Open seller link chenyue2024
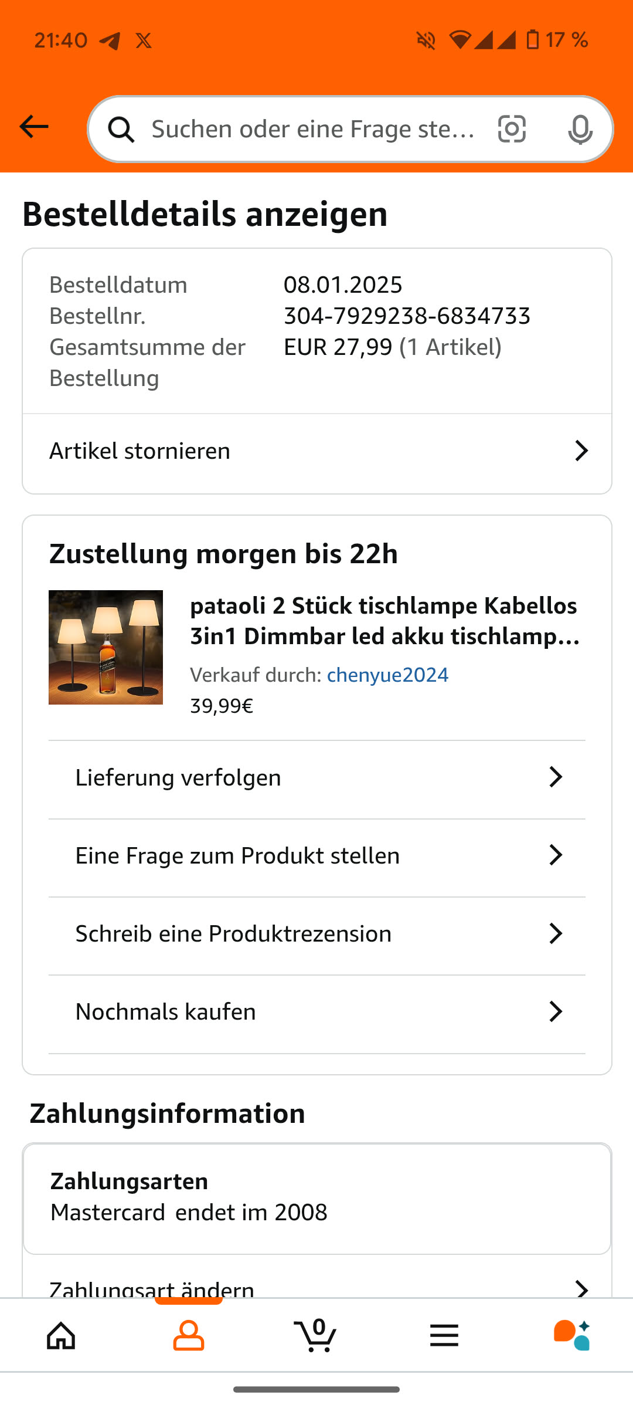The height and width of the screenshot is (1408, 633). click(387, 675)
